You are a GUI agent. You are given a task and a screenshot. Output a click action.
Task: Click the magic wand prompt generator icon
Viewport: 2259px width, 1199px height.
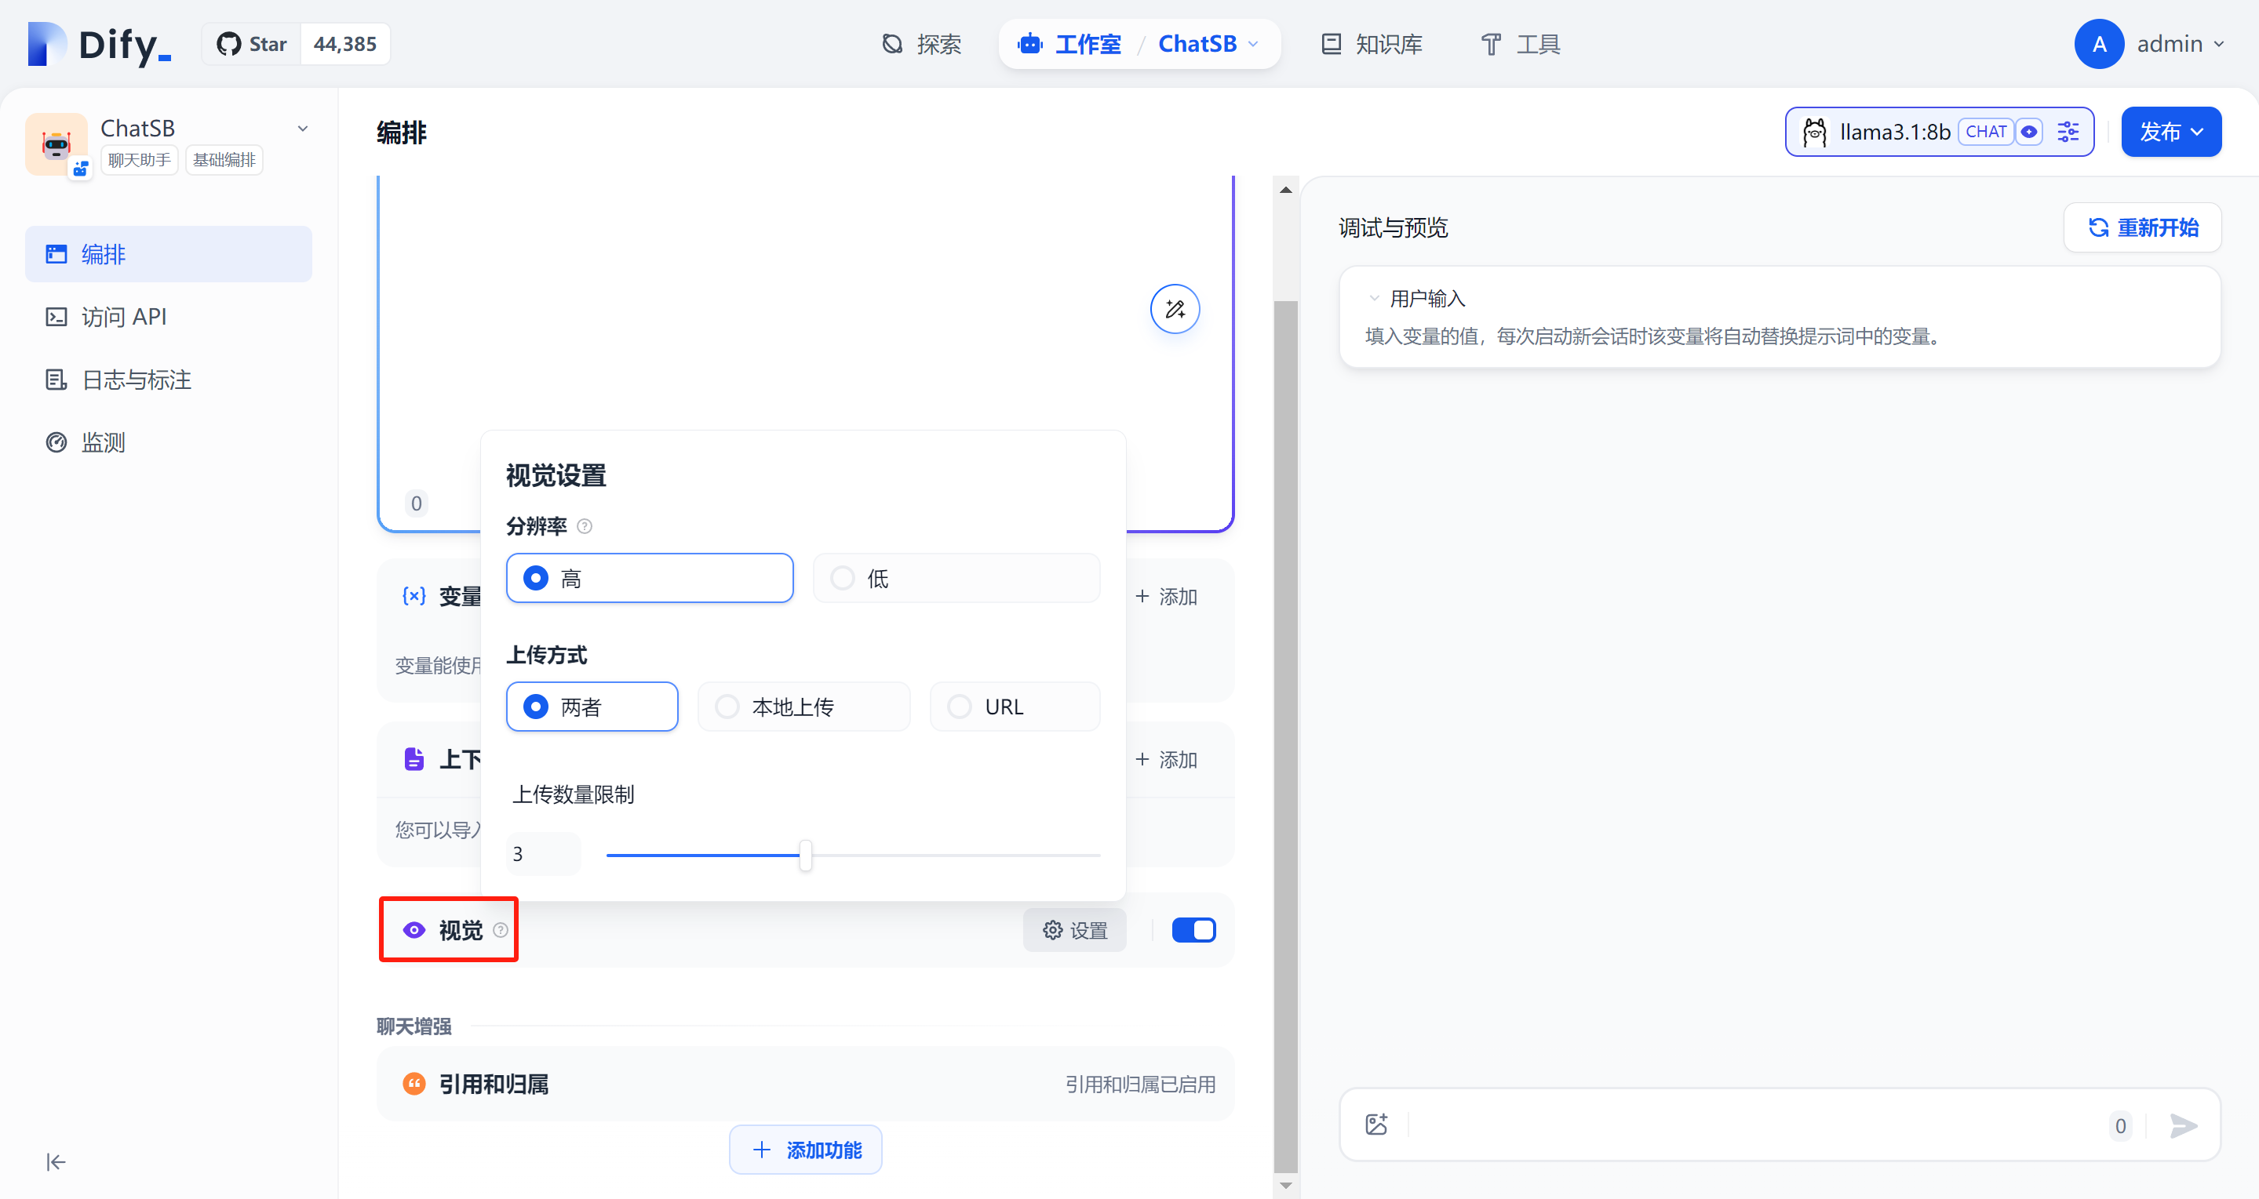pos(1174,308)
